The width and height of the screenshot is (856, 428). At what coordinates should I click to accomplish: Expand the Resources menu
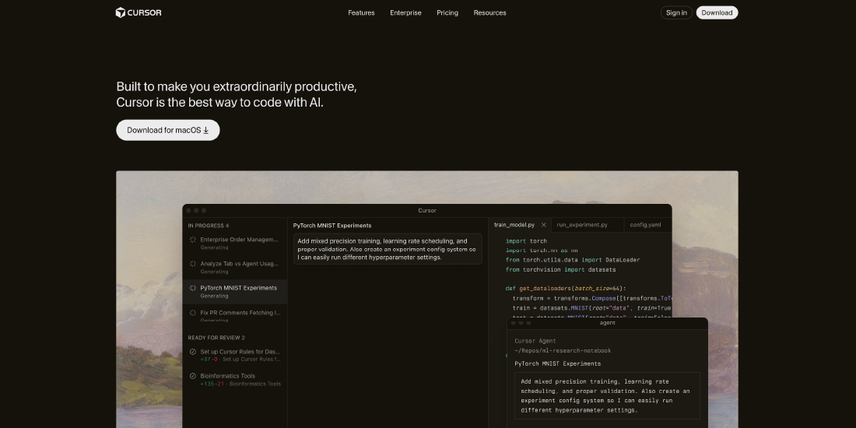pyautogui.click(x=489, y=12)
